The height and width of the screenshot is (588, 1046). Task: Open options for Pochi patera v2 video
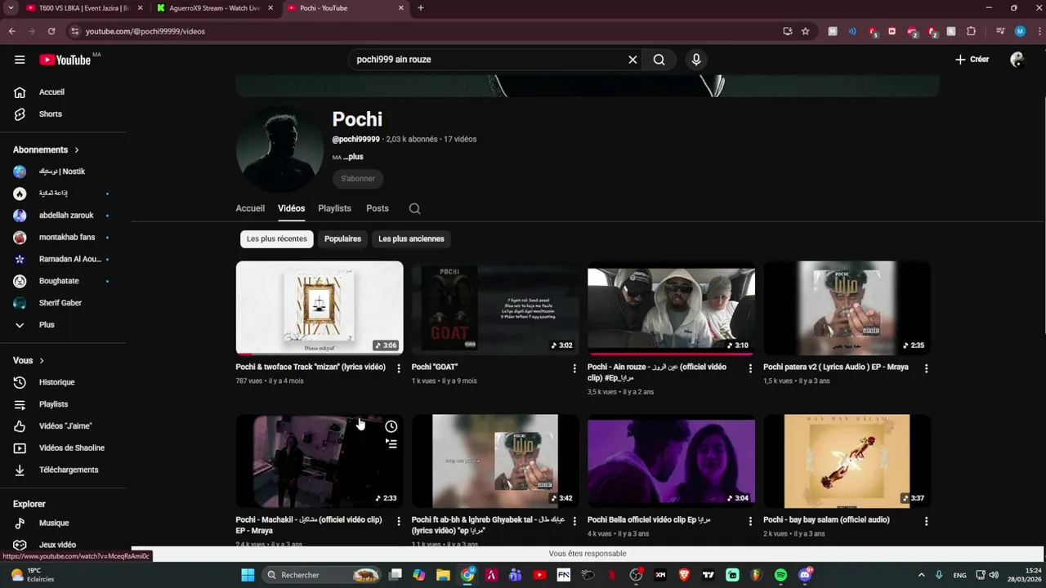tap(926, 368)
